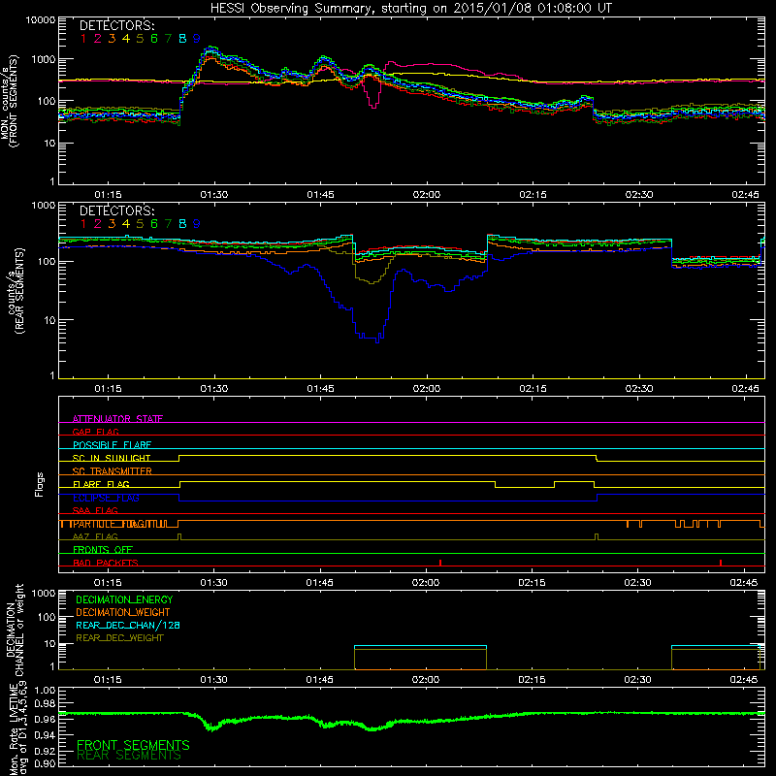Click the 10000 tick on front segments y-axis
Viewport: 776px width, 776px height.
pyautogui.click(x=41, y=19)
